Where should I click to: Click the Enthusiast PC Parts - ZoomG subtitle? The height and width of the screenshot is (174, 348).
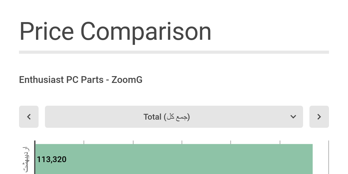coord(81,80)
